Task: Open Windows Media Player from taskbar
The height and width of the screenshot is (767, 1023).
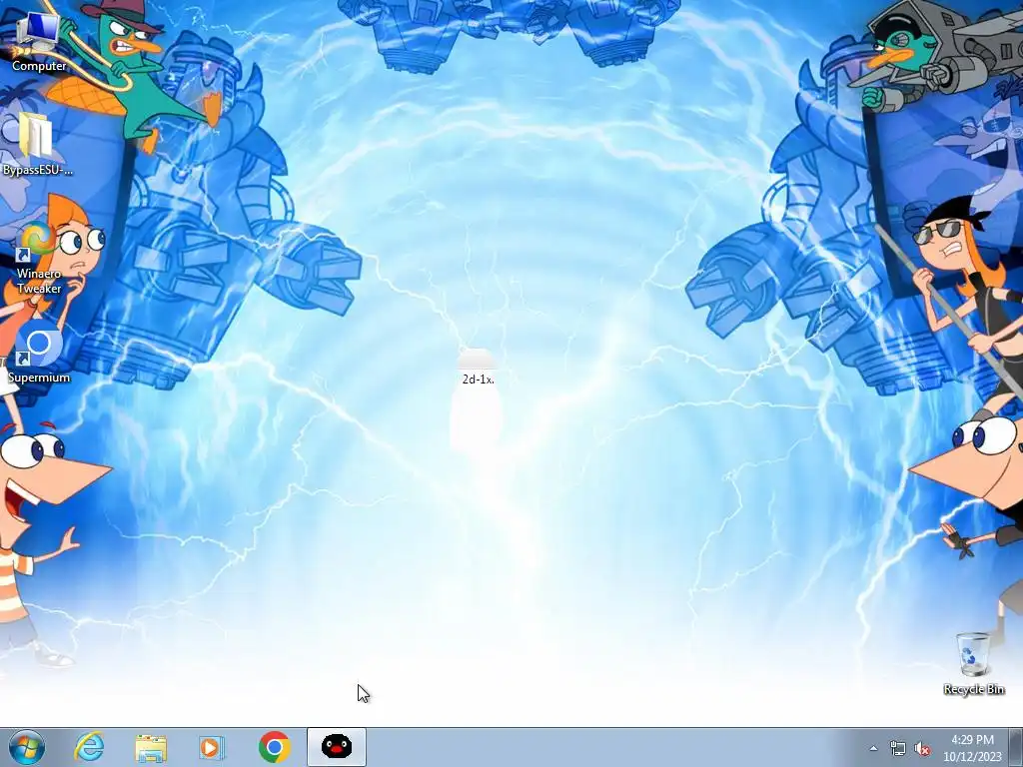Action: pos(212,747)
